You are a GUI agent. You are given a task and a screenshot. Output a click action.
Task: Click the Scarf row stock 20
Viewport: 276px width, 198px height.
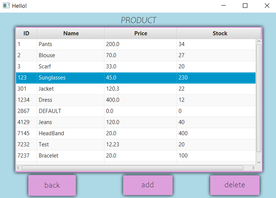[216, 66]
